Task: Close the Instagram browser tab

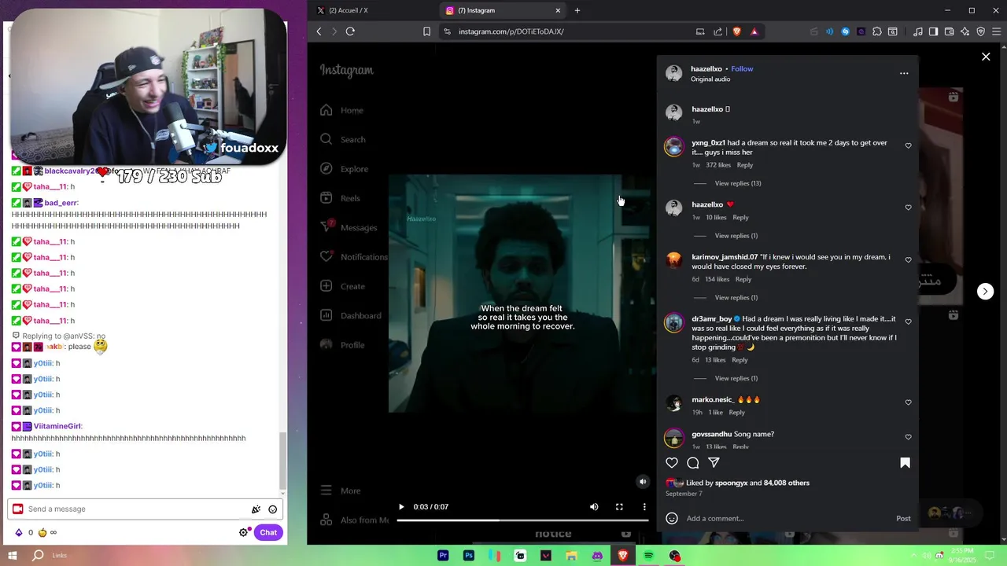Action: 558,10
